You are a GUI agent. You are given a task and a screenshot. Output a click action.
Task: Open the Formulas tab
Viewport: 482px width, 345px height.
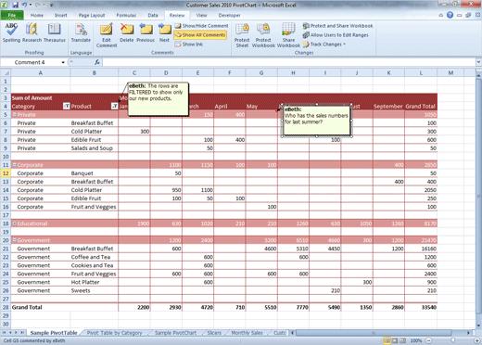point(126,15)
